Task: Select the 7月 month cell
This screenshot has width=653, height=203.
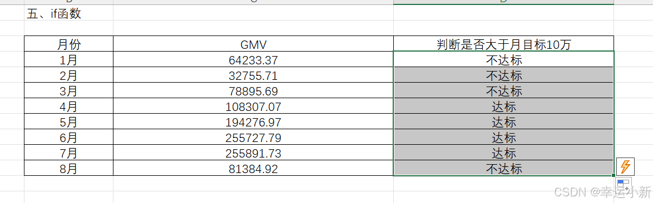Action: tap(69, 153)
